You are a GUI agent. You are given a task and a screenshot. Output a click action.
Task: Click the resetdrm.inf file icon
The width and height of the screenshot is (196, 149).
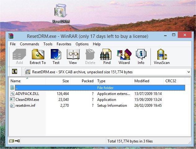click(12, 105)
